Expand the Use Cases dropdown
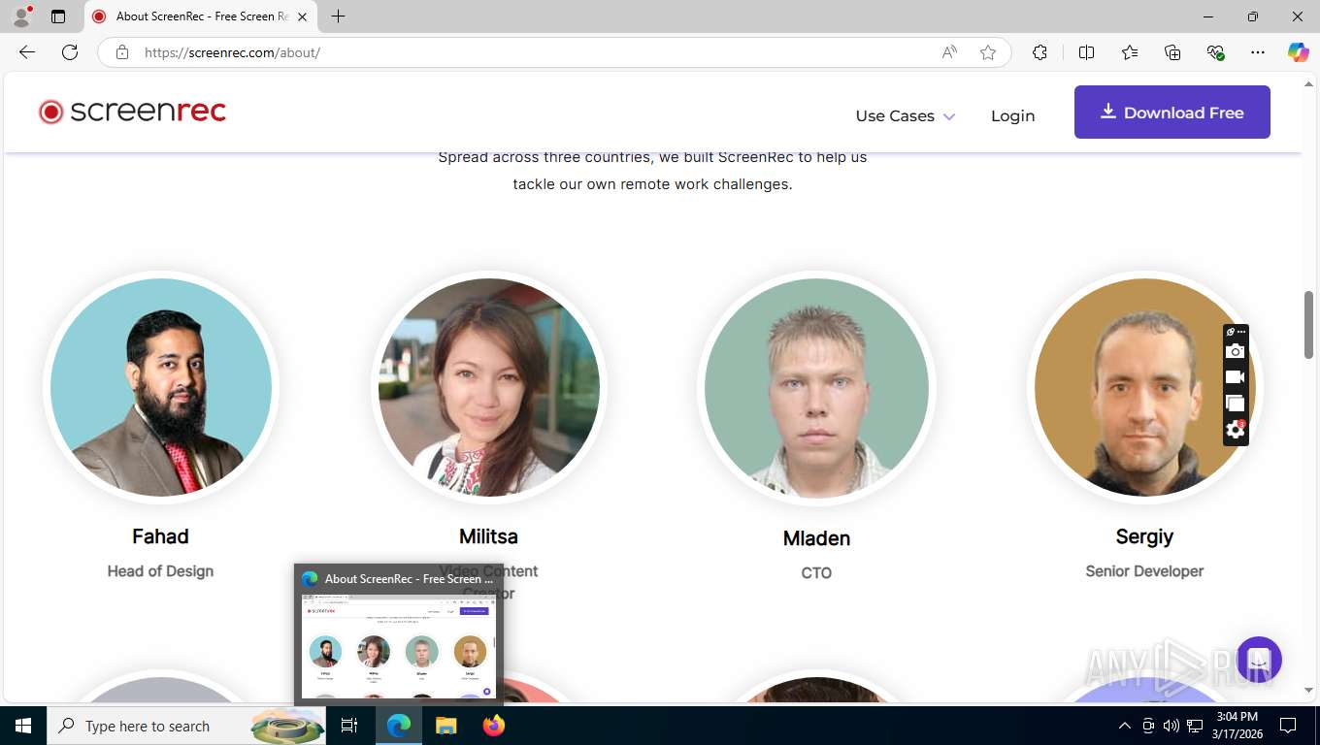The image size is (1320, 745). [905, 116]
